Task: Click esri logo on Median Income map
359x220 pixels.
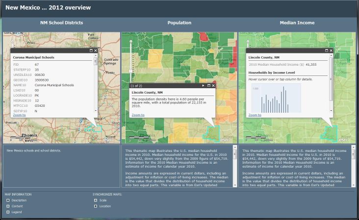Action: [343, 139]
